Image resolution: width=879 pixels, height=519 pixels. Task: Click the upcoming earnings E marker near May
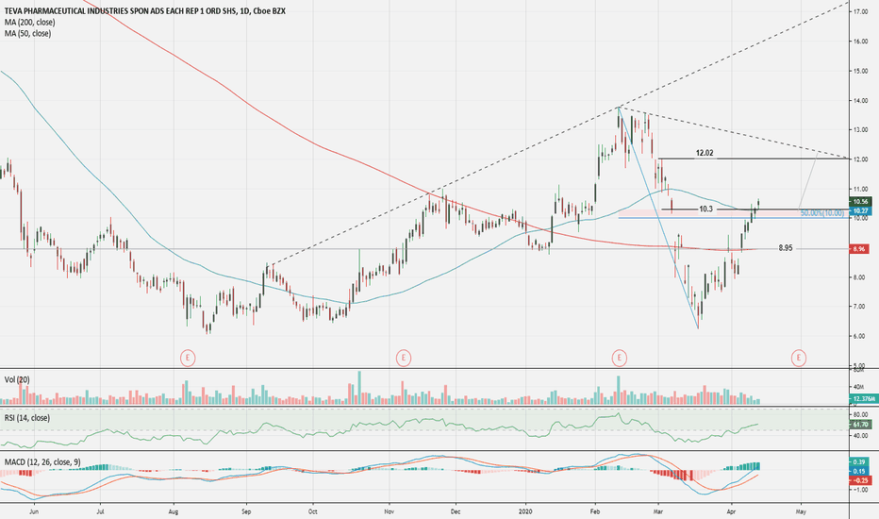coord(798,358)
